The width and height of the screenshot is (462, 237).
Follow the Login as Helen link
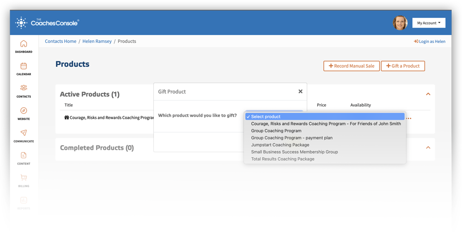click(x=430, y=41)
